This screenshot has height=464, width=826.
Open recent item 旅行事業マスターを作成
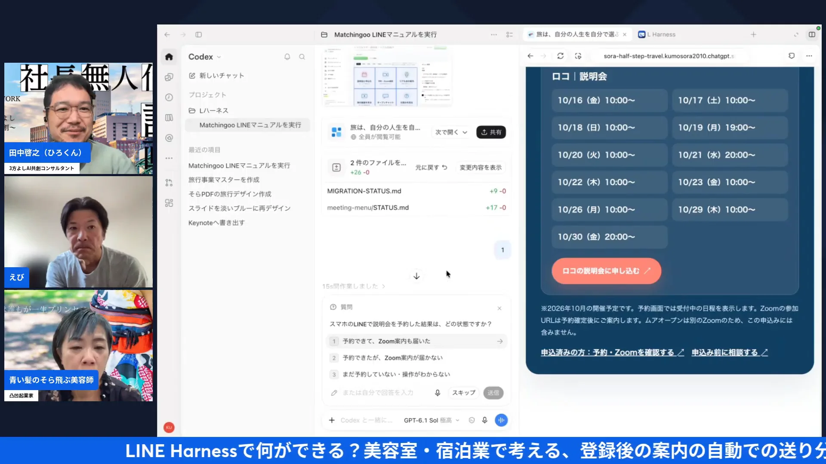(224, 180)
